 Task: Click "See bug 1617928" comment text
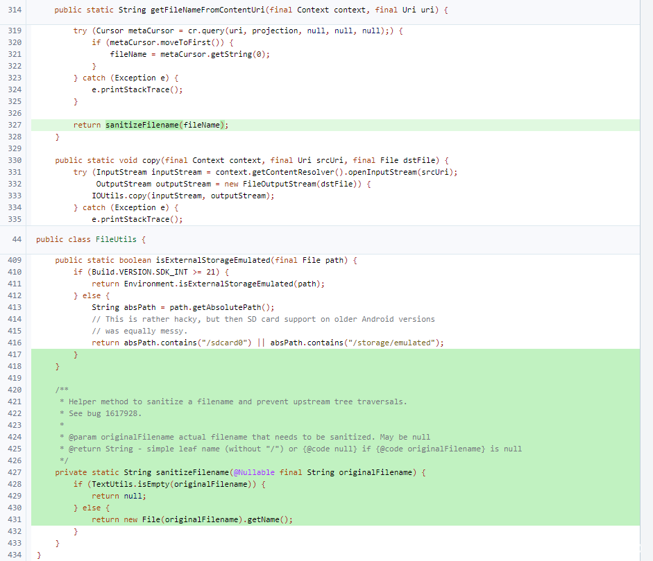(105, 413)
